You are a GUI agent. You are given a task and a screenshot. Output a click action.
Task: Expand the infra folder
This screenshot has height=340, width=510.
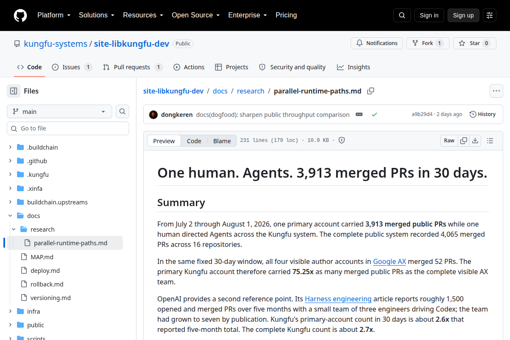(10, 311)
